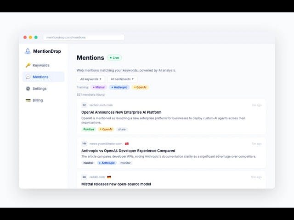The image size is (294, 220).
Task: Click the Mentions page heading
Action: pyautogui.click(x=90, y=58)
